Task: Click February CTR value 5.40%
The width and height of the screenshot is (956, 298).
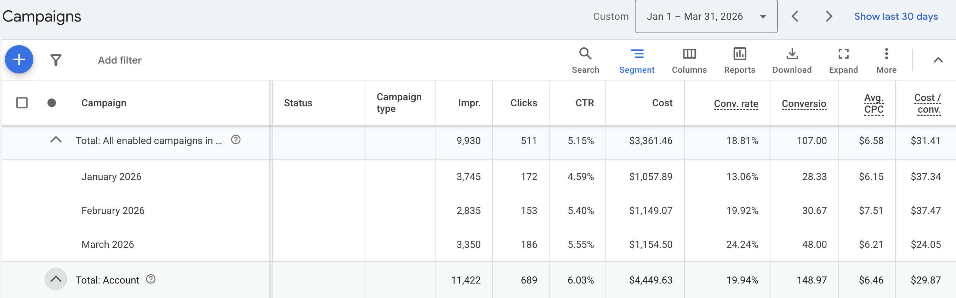Action: 580,211
